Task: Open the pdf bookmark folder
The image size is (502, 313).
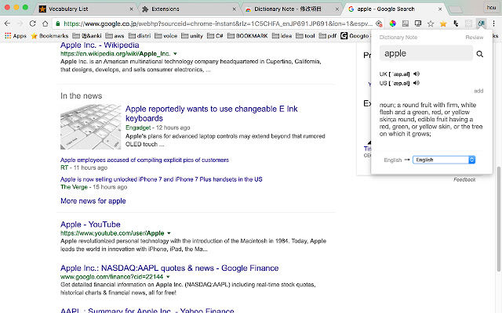Action: pyautogui.click(x=328, y=36)
